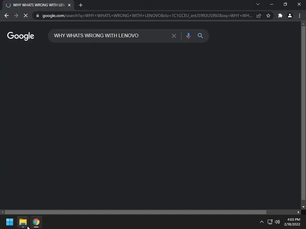
Task: Click the vertical scrollbar down arrow
Action: [303, 207]
